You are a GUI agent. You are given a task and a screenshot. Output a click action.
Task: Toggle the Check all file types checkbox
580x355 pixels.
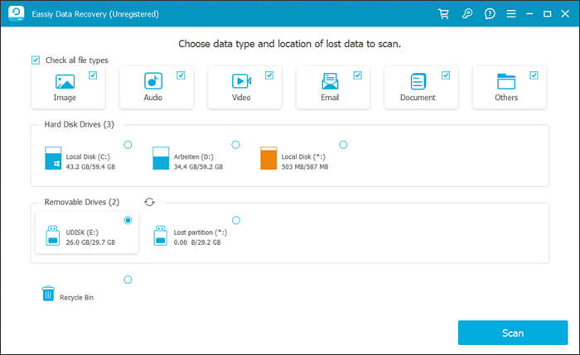tap(36, 60)
